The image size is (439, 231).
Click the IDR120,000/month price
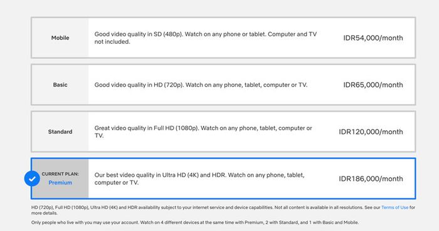point(371,132)
